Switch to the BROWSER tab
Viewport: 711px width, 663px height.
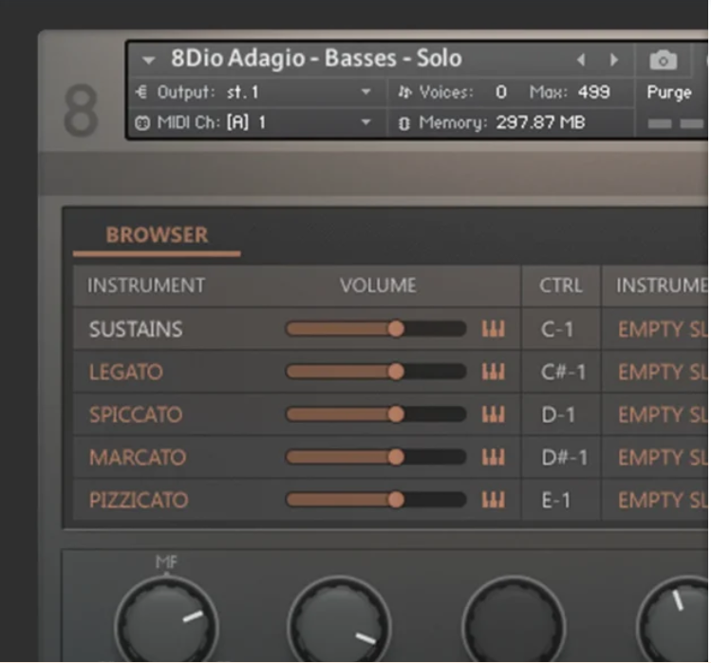point(157,235)
